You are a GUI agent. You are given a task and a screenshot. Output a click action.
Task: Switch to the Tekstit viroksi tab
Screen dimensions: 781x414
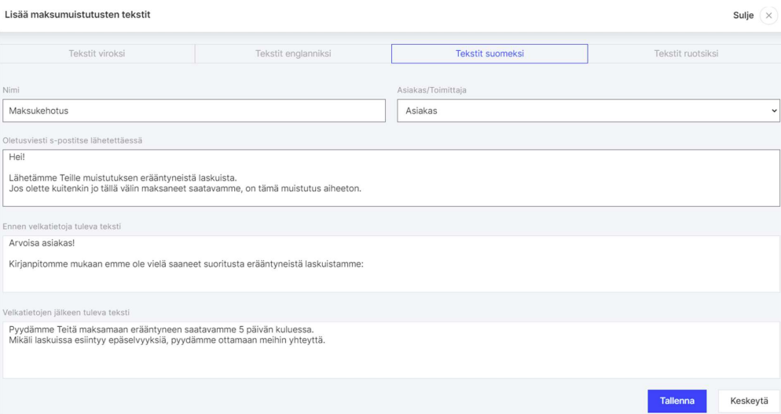pyautogui.click(x=97, y=53)
